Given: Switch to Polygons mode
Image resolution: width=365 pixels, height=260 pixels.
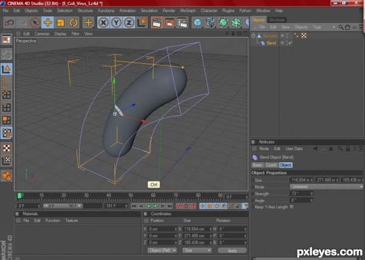Looking at the screenshot, I should 6,120.
